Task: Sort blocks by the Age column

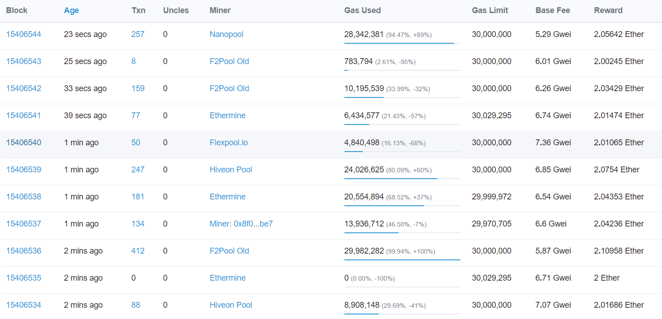Action: click(x=71, y=10)
